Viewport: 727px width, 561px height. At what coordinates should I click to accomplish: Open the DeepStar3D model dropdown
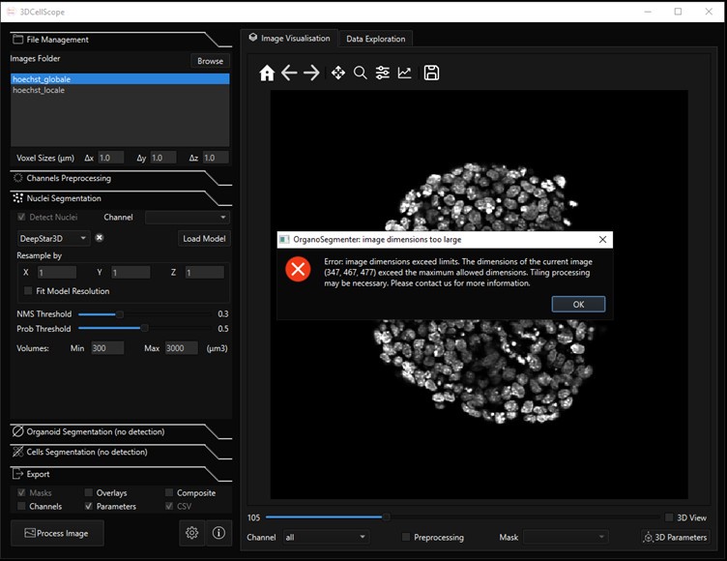pyautogui.click(x=54, y=238)
